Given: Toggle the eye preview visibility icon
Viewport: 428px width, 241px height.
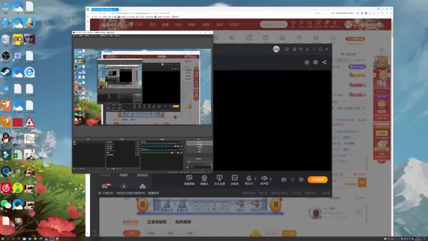Looking at the screenshot, I should coord(293,179).
